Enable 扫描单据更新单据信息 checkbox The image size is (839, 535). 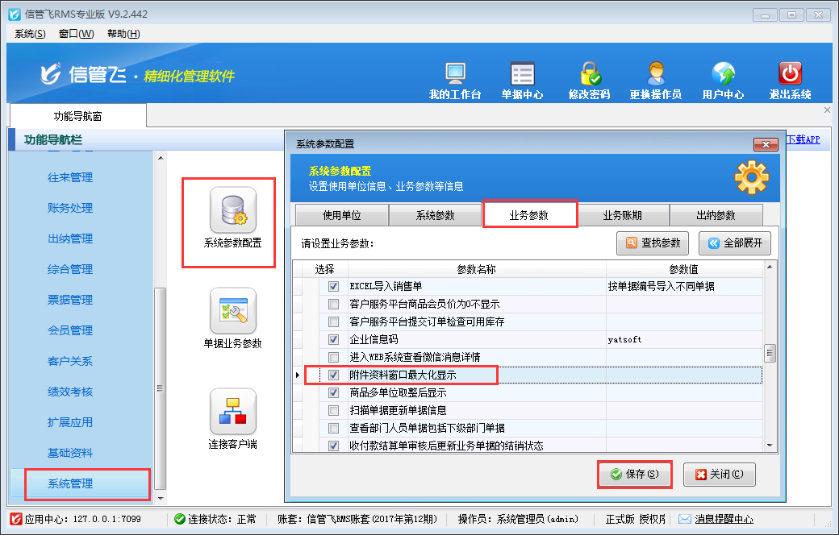[x=333, y=411]
